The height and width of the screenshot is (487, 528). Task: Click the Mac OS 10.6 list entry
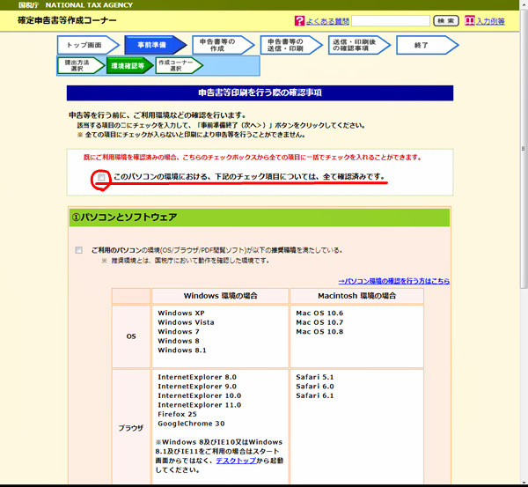point(319,314)
